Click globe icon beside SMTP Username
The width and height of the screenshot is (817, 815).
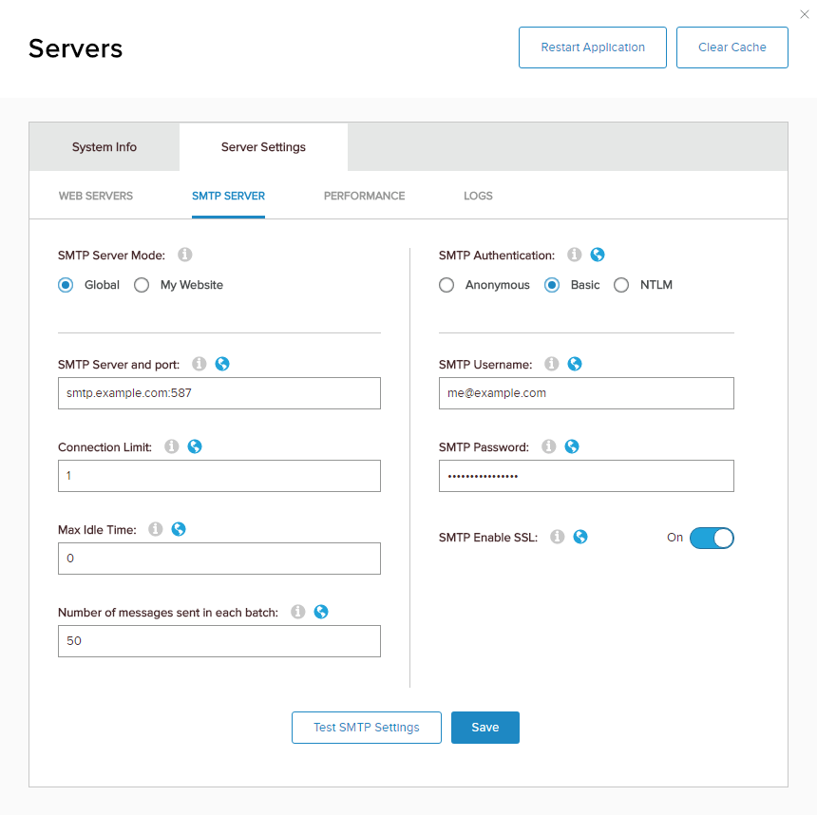pyautogui.click(x=575, y=364)
